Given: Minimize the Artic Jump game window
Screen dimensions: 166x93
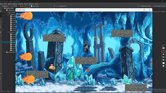Looking at the screenshot, I should [x=139, y=10].
